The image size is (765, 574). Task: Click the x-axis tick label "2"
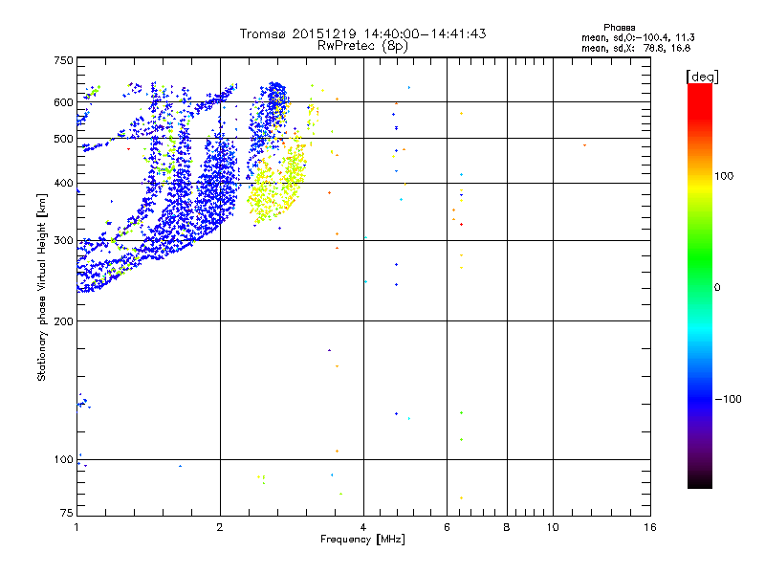coord(220,527)
